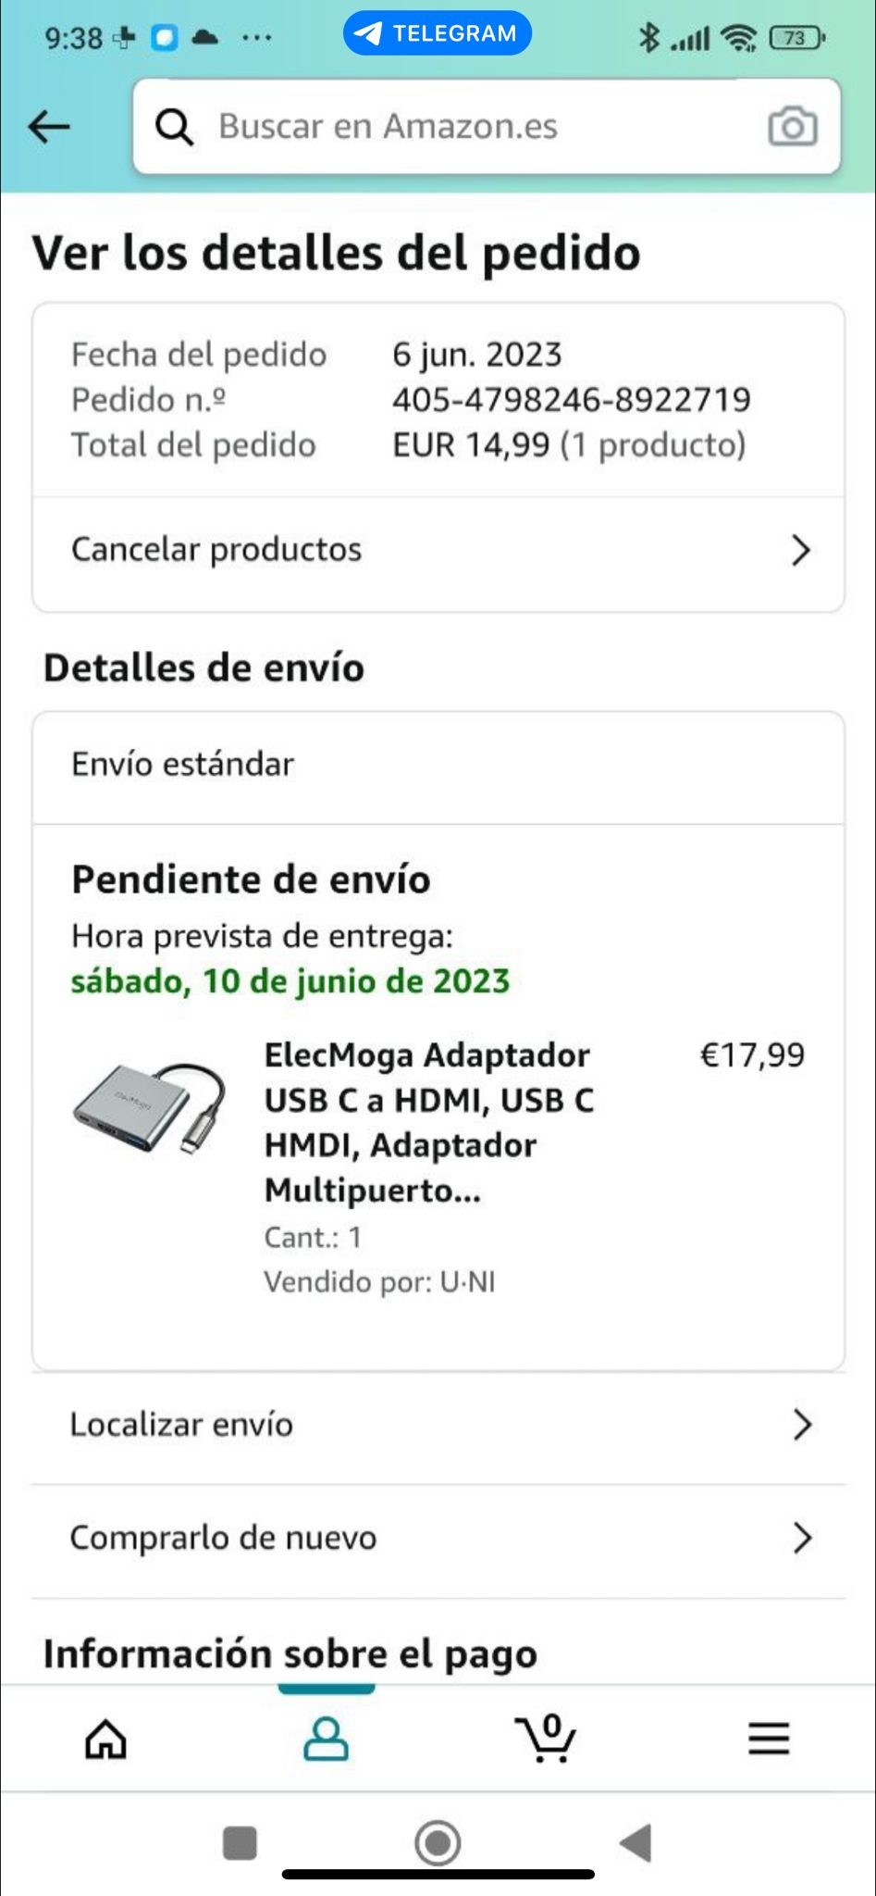The height and width of the screenshot is (1896, 876).
Task: Select Localizar envío option
Action: pyautogui.click(x=438, y=1425)
